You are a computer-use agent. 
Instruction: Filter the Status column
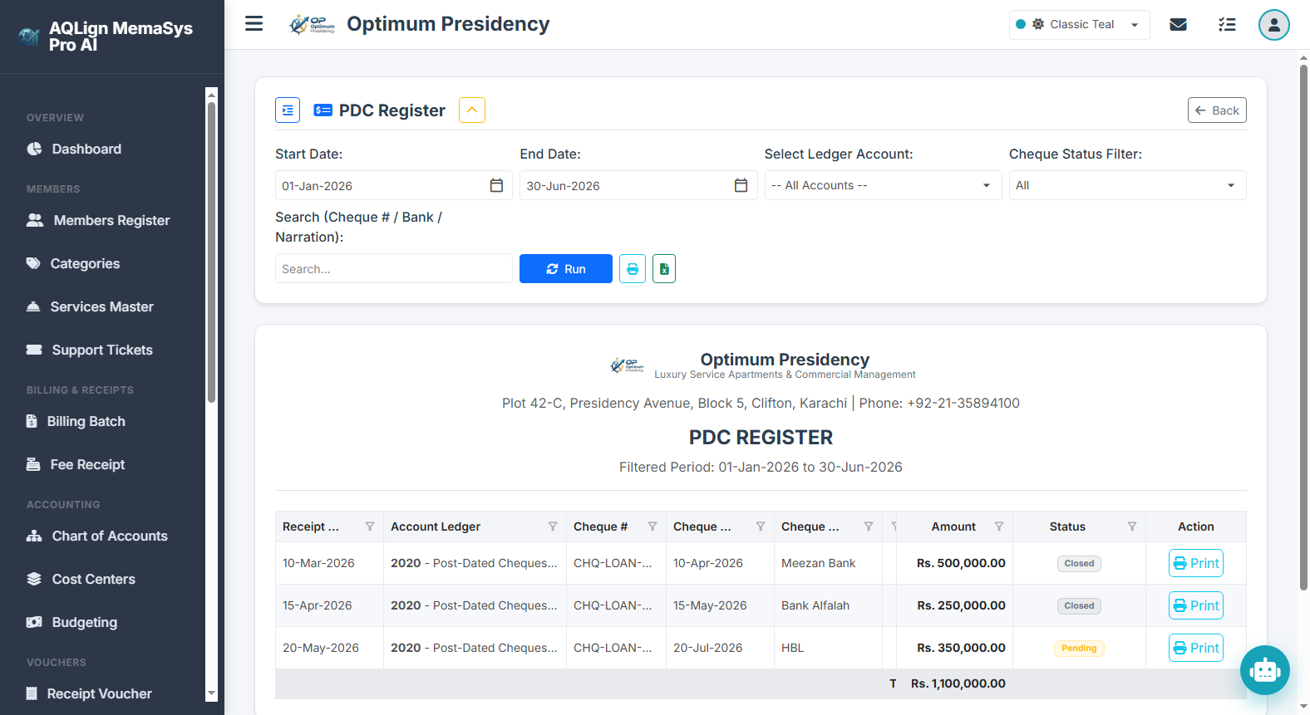coord(1132,526)
